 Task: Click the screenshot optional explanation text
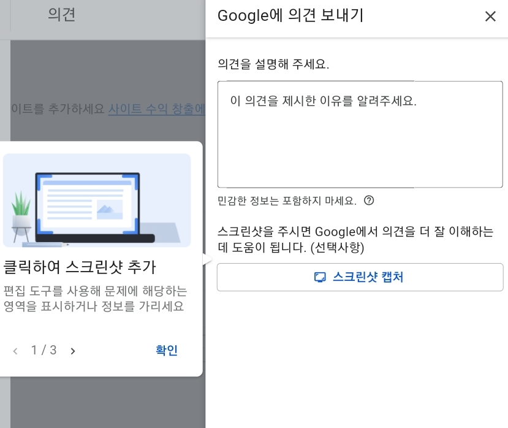click(x=355, y=240)
